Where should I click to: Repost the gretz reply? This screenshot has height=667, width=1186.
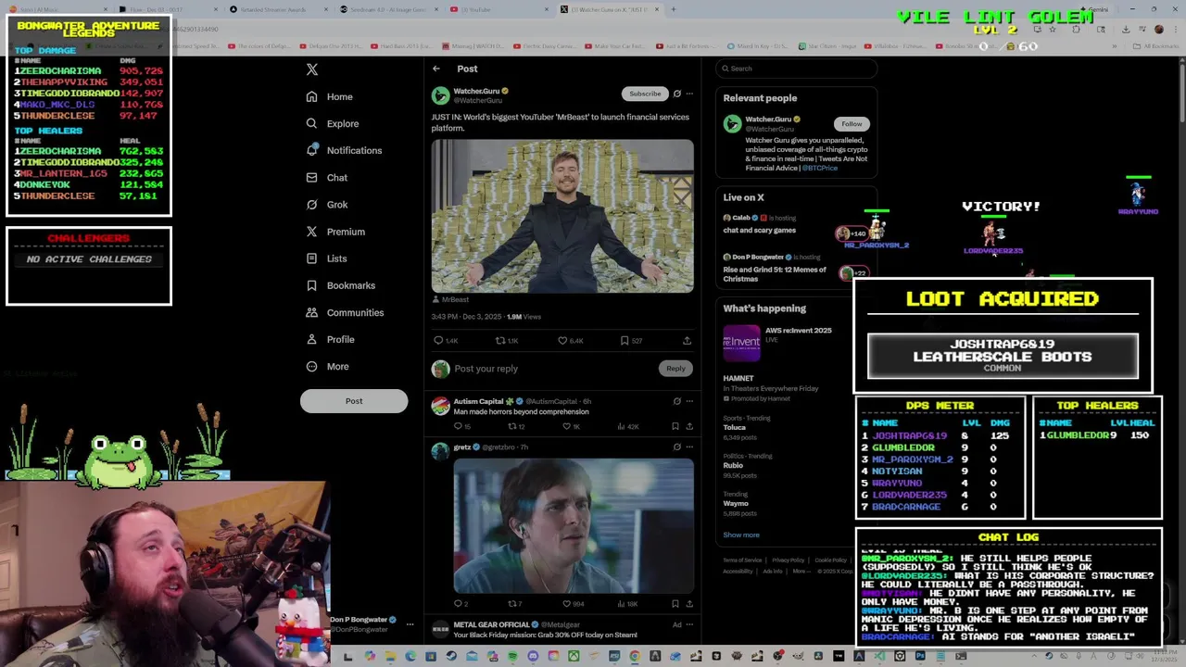coord(512,604)
